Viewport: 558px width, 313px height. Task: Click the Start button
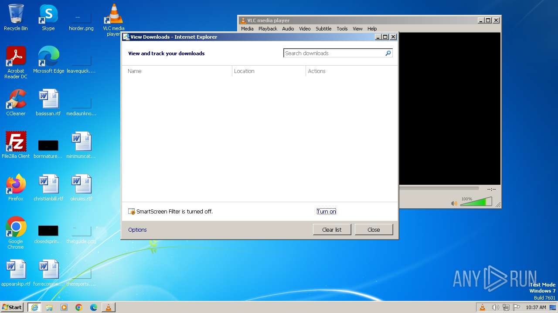[x=12, y=307]
